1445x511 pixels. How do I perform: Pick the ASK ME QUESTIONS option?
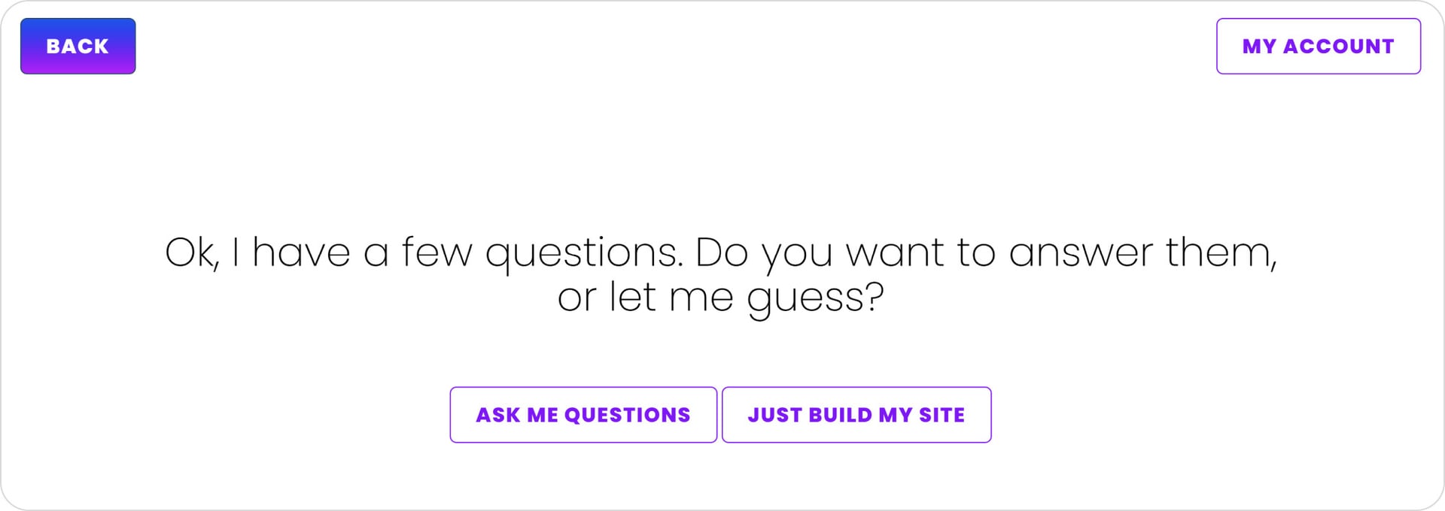point(583,415)
